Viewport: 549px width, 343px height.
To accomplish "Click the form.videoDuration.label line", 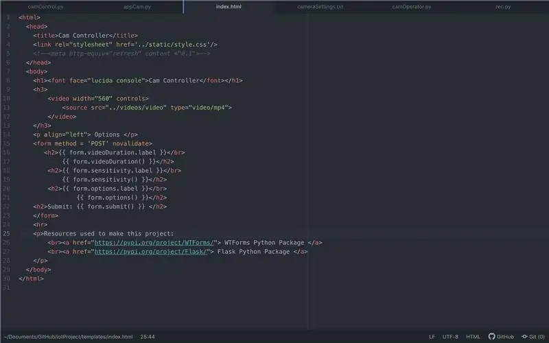I will point(115,152).
